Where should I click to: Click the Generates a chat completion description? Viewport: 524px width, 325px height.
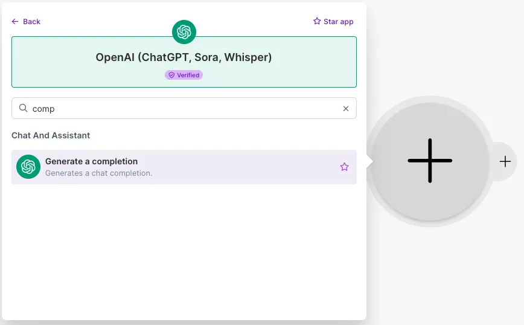[x=98, y=173]
